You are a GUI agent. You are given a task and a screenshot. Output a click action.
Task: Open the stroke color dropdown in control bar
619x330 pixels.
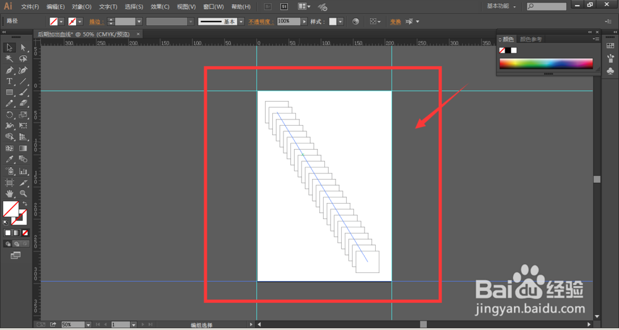click(x=80, y=21)
